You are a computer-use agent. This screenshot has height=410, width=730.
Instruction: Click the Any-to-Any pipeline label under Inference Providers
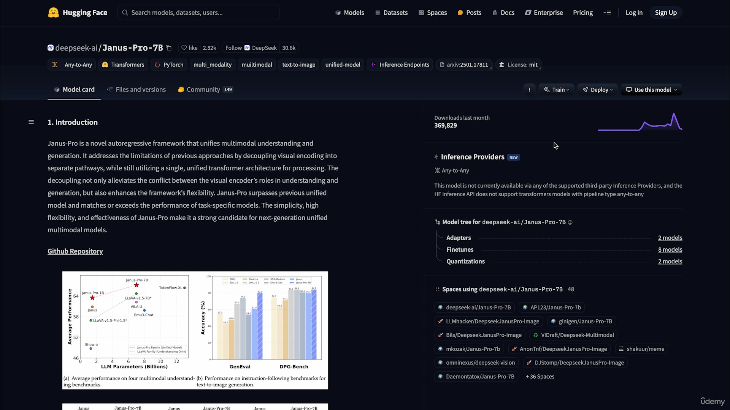pyautogui.click(x=452, y=170)
